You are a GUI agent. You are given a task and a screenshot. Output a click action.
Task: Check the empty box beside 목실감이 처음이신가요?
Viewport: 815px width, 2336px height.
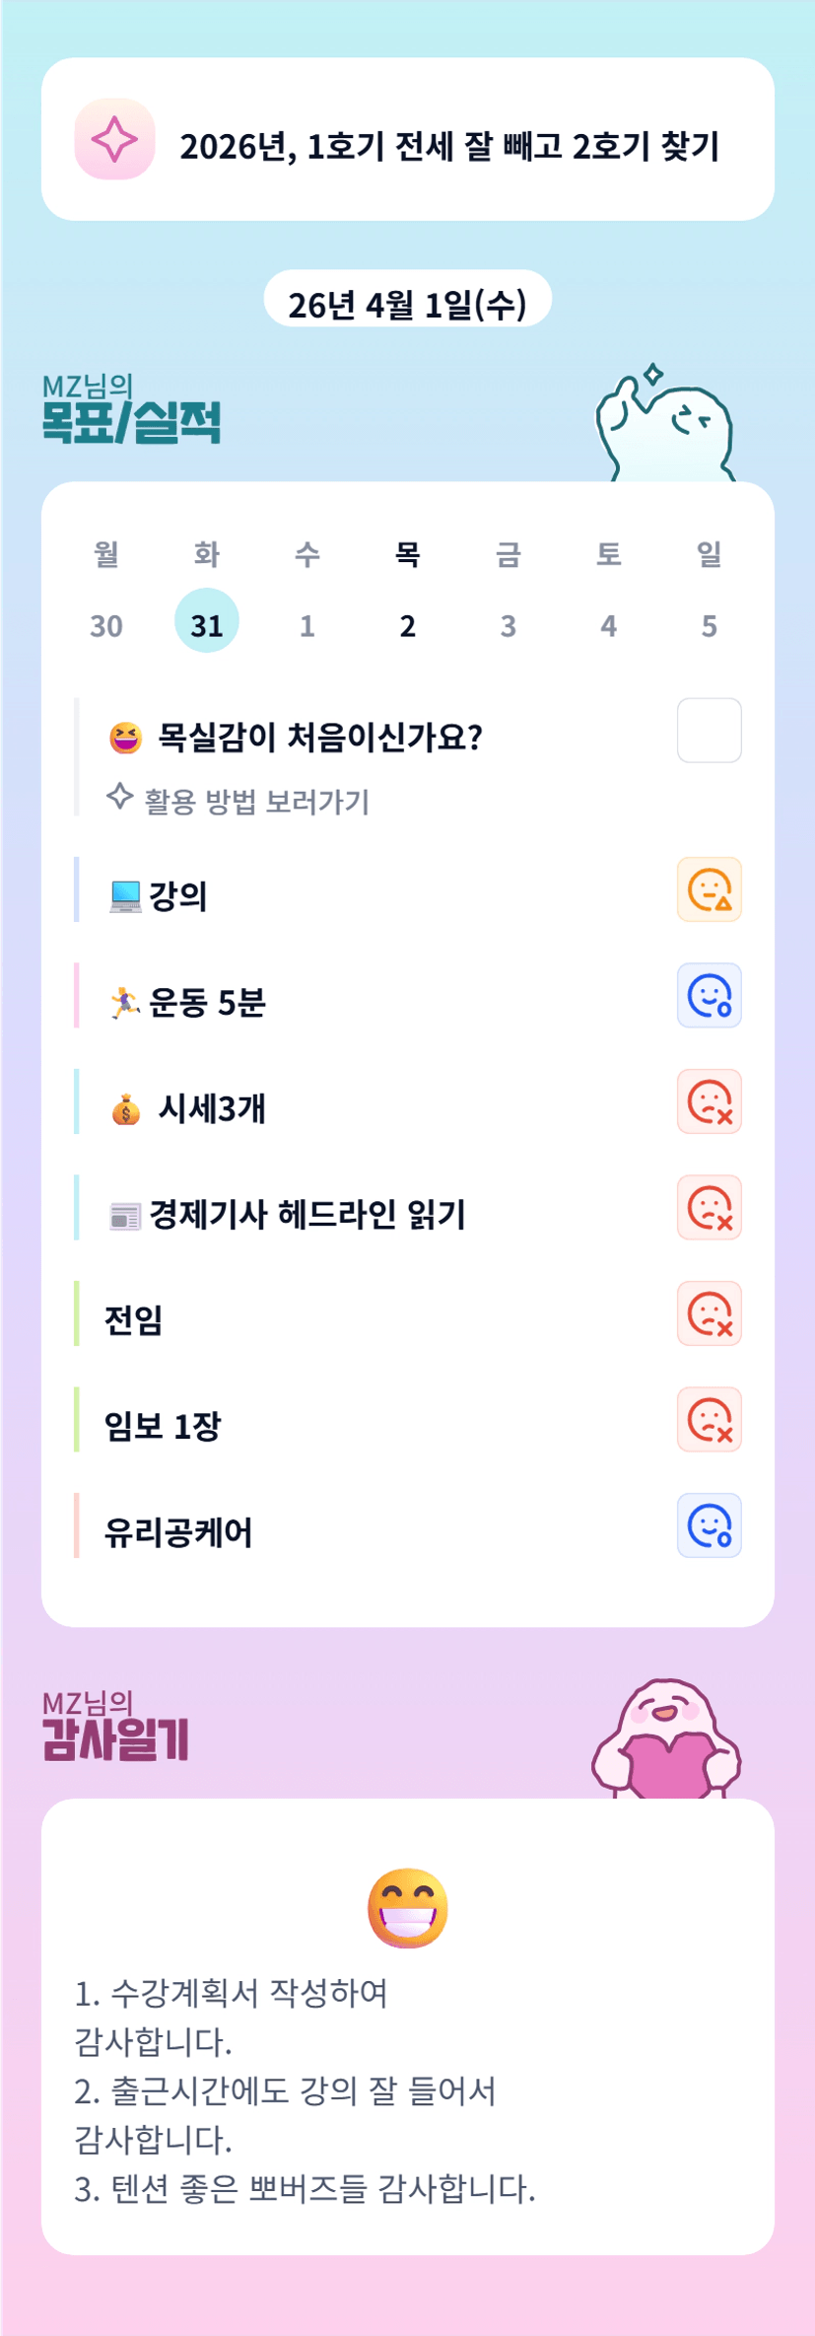coord(709,731)
